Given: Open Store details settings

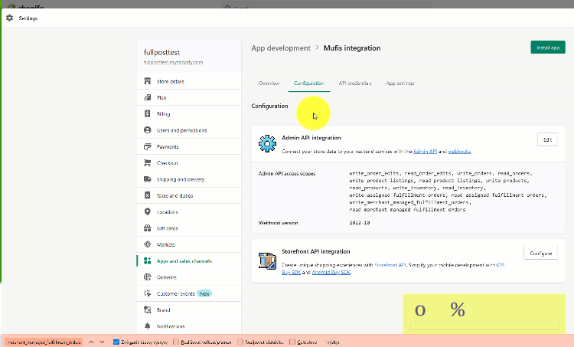Looking at the screenshot, I should coord(189,81).
